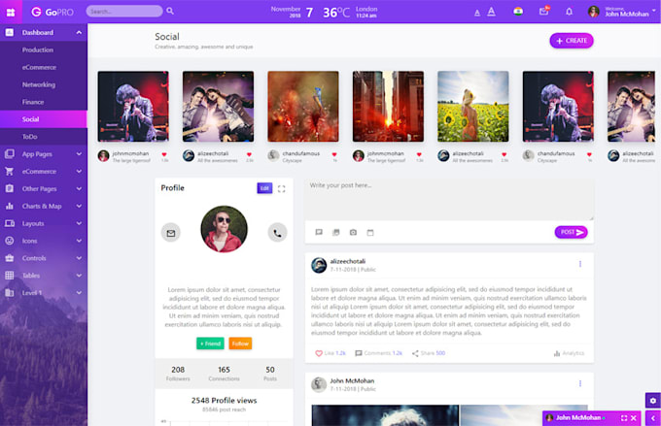This screenshot has height=426, width=661.
Task: Click heart under first chandufamous story
Action: 334,154
